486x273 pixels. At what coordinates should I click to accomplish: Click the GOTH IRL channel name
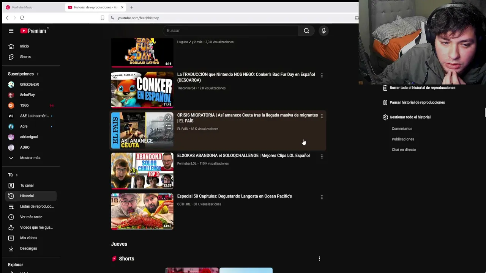pos(184,204)
